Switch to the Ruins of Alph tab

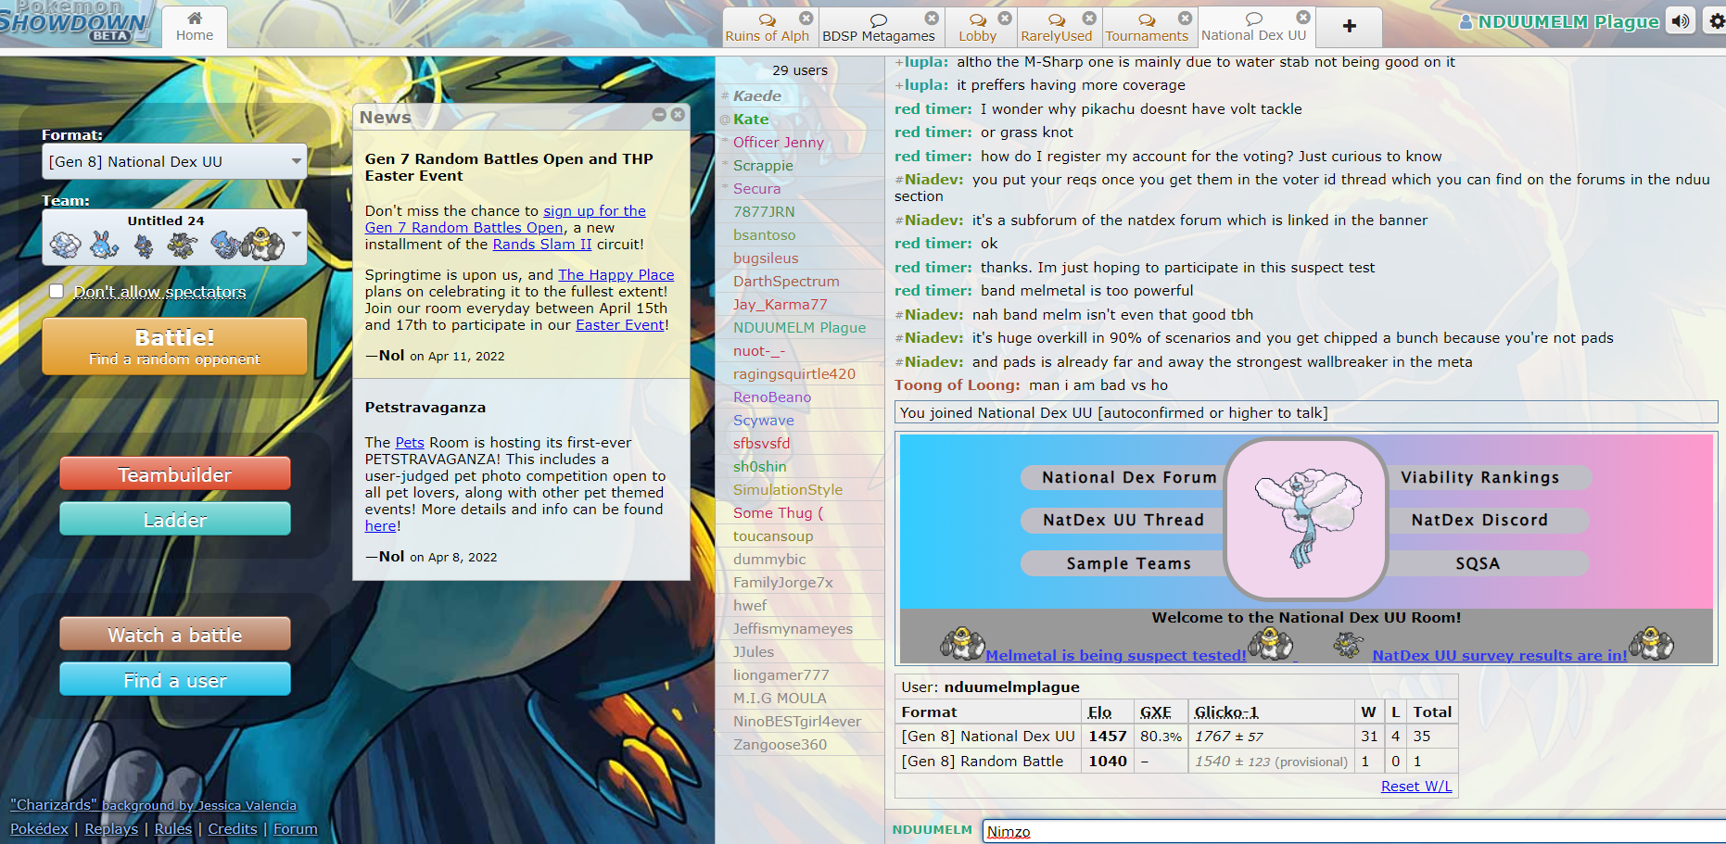[x=767, y=27]
